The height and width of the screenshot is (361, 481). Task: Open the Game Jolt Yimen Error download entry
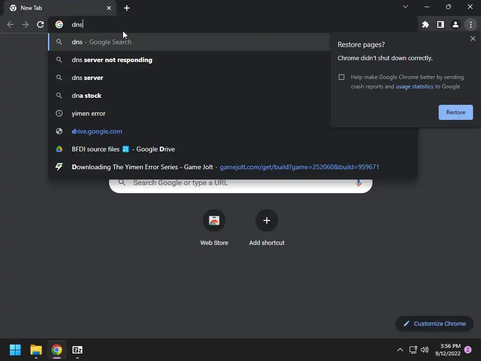click(233, 167)
